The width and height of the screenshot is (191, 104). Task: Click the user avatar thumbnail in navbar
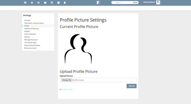(x=158, y=2)
